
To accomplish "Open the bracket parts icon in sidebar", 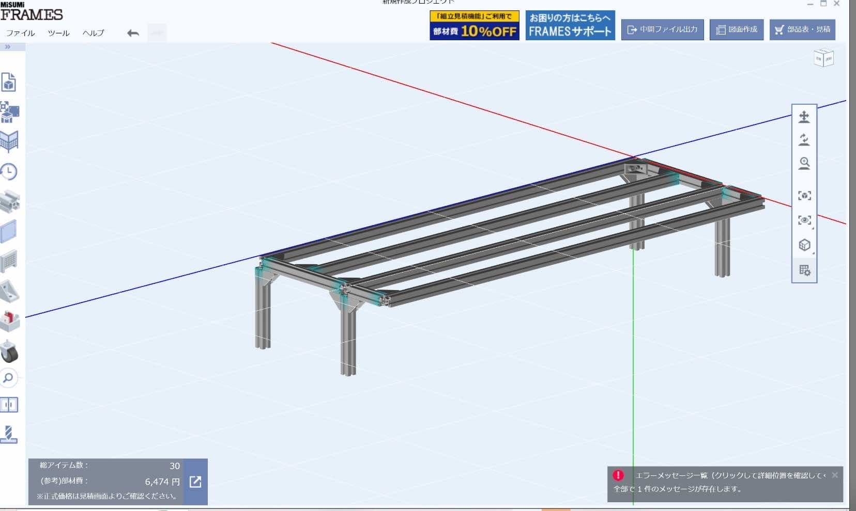I will 9,292.
